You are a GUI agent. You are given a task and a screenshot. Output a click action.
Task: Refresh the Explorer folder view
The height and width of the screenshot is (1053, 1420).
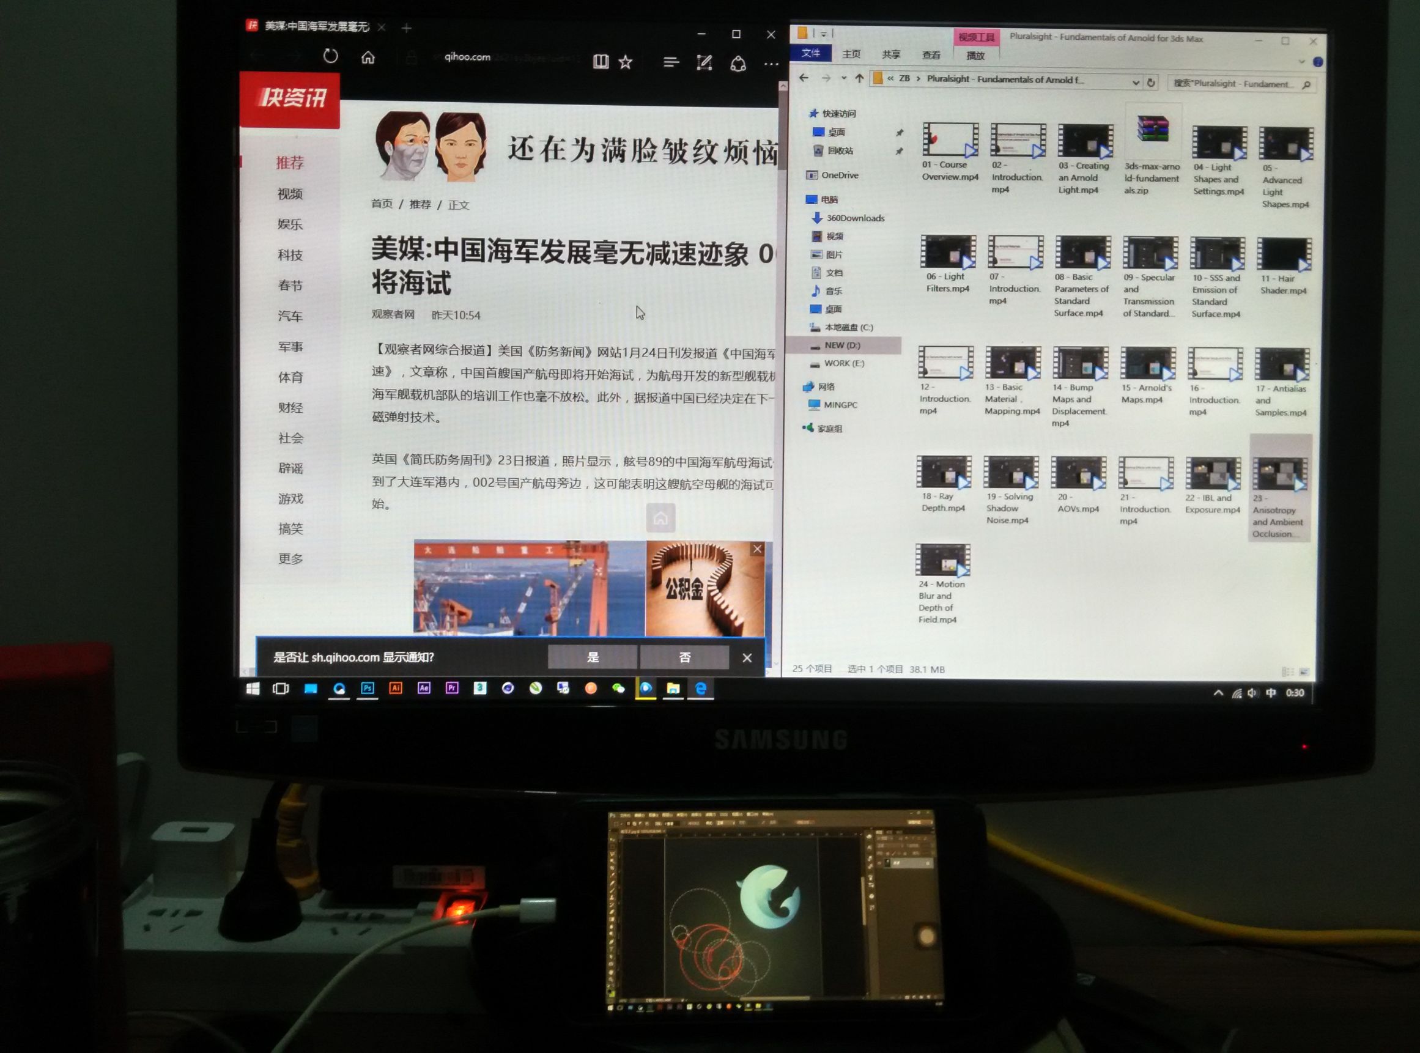pos(1151,82)
